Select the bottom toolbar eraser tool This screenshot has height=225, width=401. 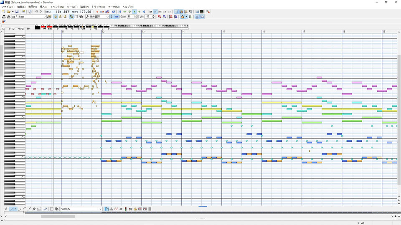(56, 209)
